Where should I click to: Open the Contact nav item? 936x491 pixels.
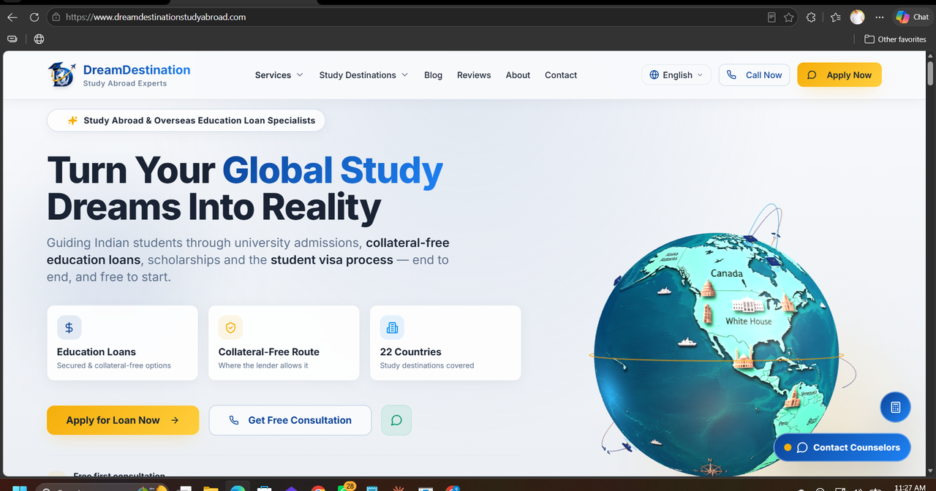561,75
